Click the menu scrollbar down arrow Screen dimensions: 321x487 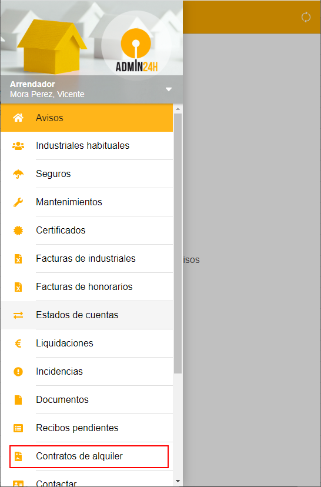pyautogui.click(x=178, y=481)
